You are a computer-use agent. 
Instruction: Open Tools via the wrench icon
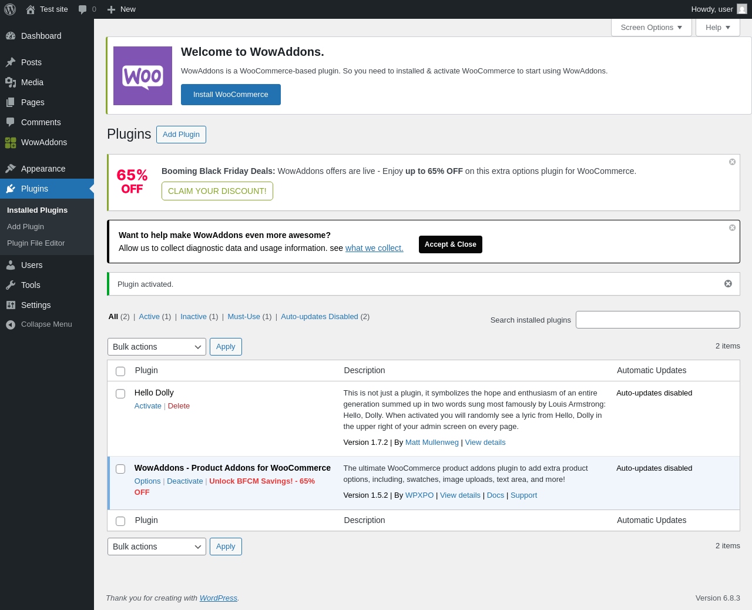pos(11,285)
